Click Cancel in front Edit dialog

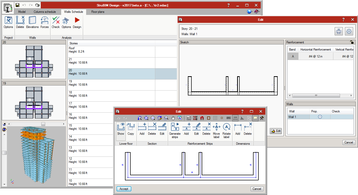257,189
